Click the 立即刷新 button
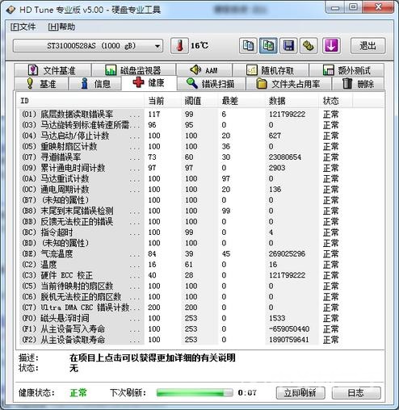Viewport: 399px width, 410px height. [300, 393]
